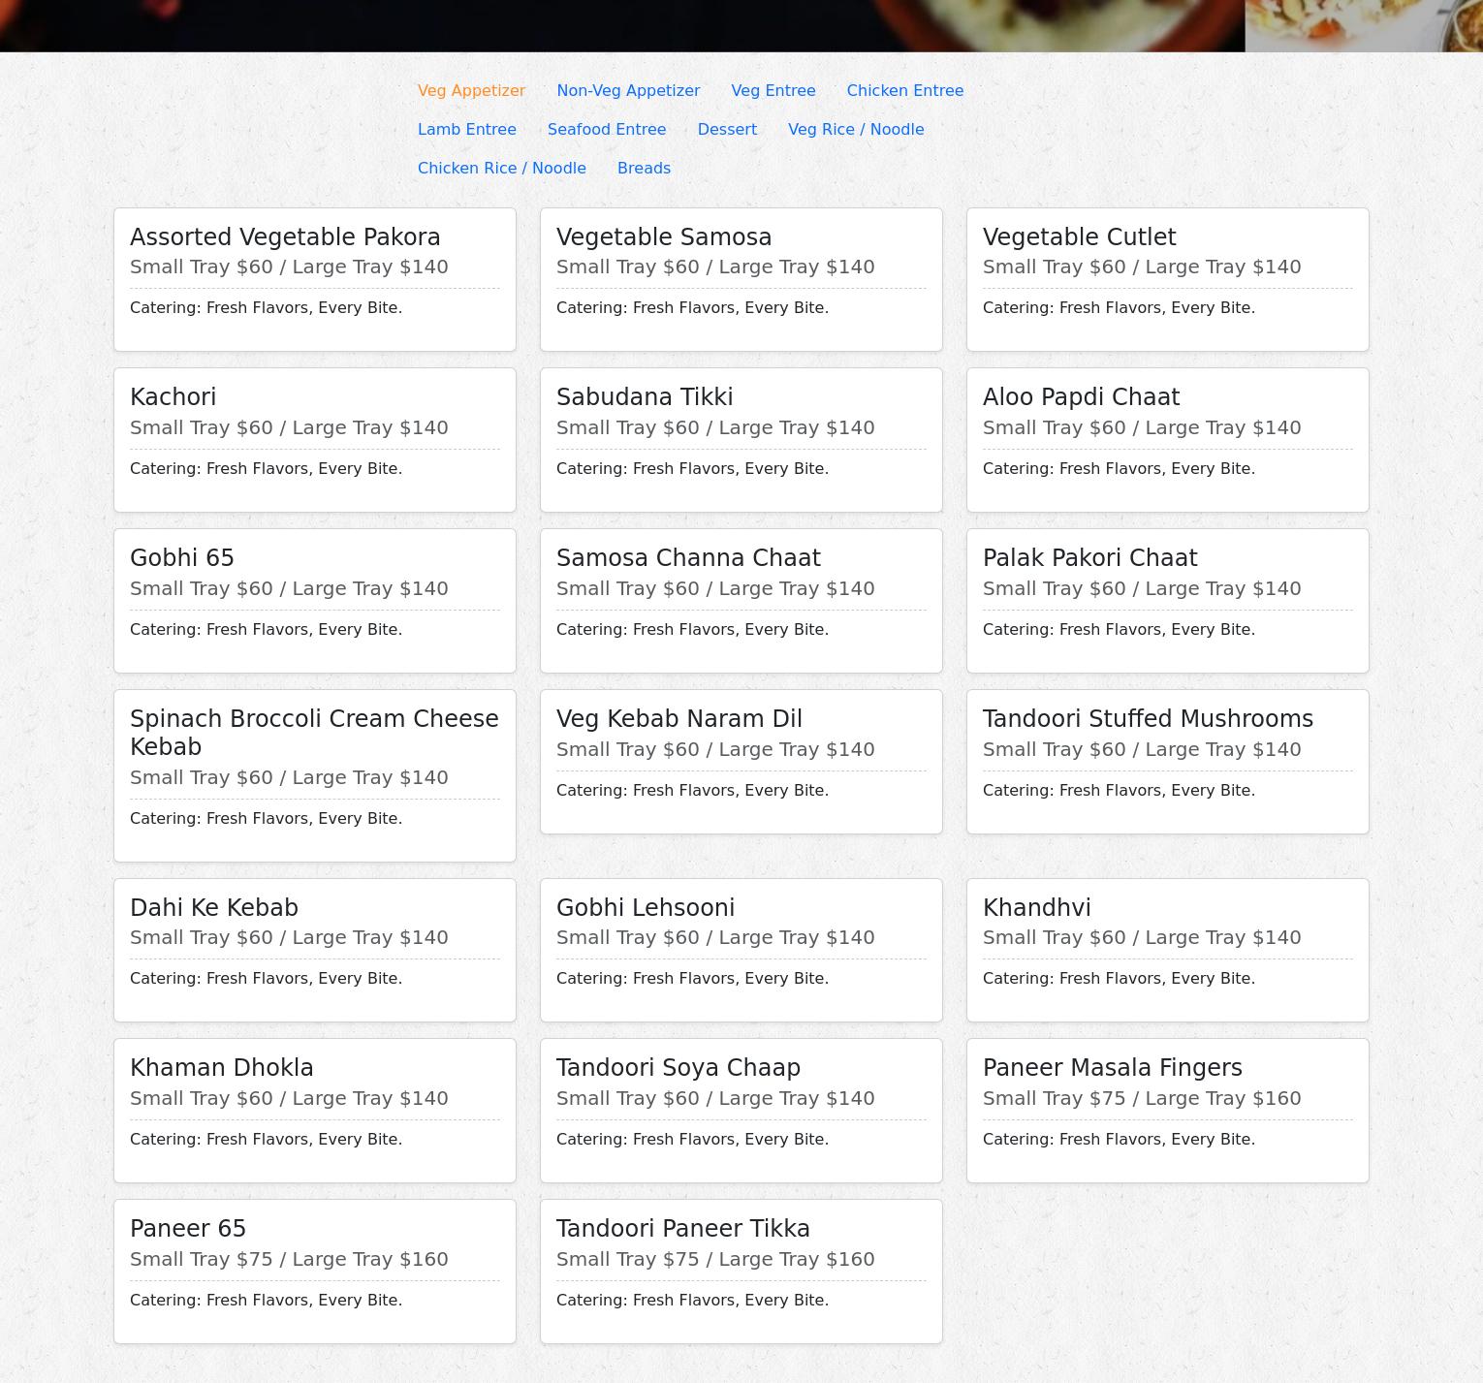Switch to the Non-Veg Appetizer tab

[628, 90]
